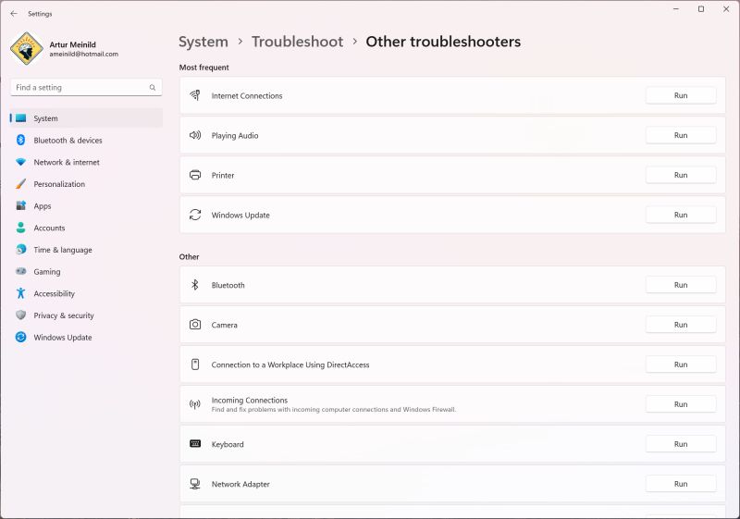Run the Incoming Connections troubleshooter
The width and height of the screenshot is (740, 519).
pyautogui.click(x=681, y=404)
